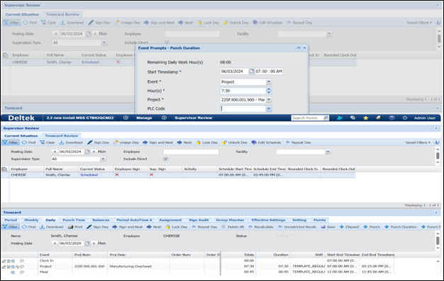
Task: Click Punch Duration in the Timecard toolbar
Action: (401, 226)
